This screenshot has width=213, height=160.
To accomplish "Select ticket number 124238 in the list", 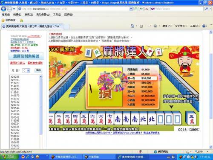I will coord(15,77).
